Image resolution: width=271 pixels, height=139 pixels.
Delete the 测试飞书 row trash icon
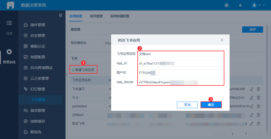(x=258, y=124)
